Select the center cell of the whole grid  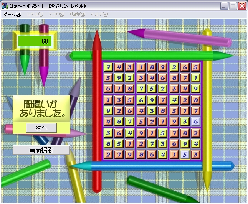(152, 111)
